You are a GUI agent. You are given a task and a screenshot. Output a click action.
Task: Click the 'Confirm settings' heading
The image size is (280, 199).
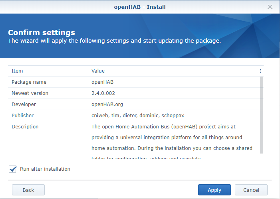[42, 32]
